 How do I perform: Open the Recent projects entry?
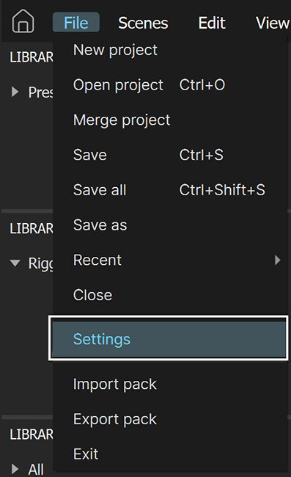97,260
